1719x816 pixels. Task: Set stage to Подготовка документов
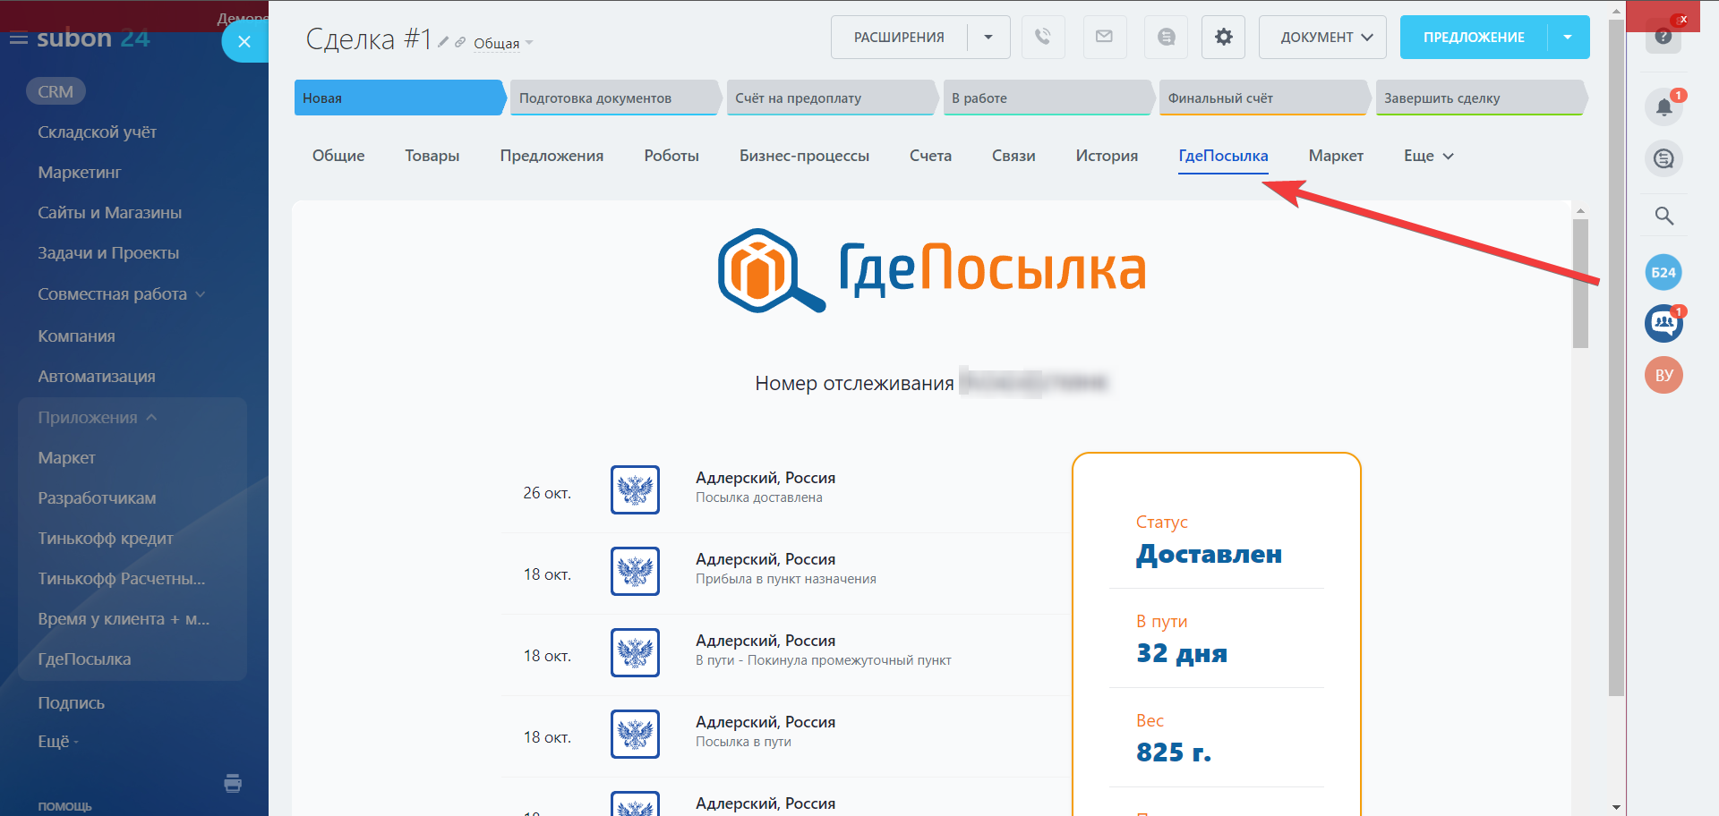[615, 98]
